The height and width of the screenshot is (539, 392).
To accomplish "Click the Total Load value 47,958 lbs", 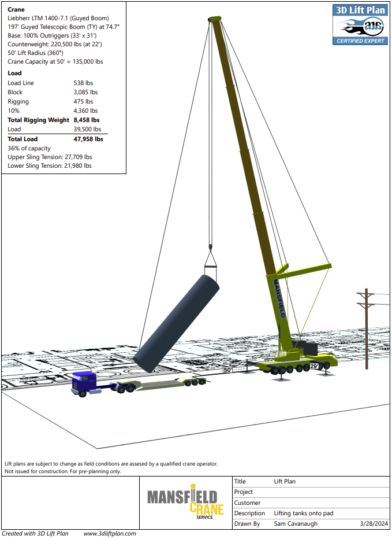I will tap(88, 139).
